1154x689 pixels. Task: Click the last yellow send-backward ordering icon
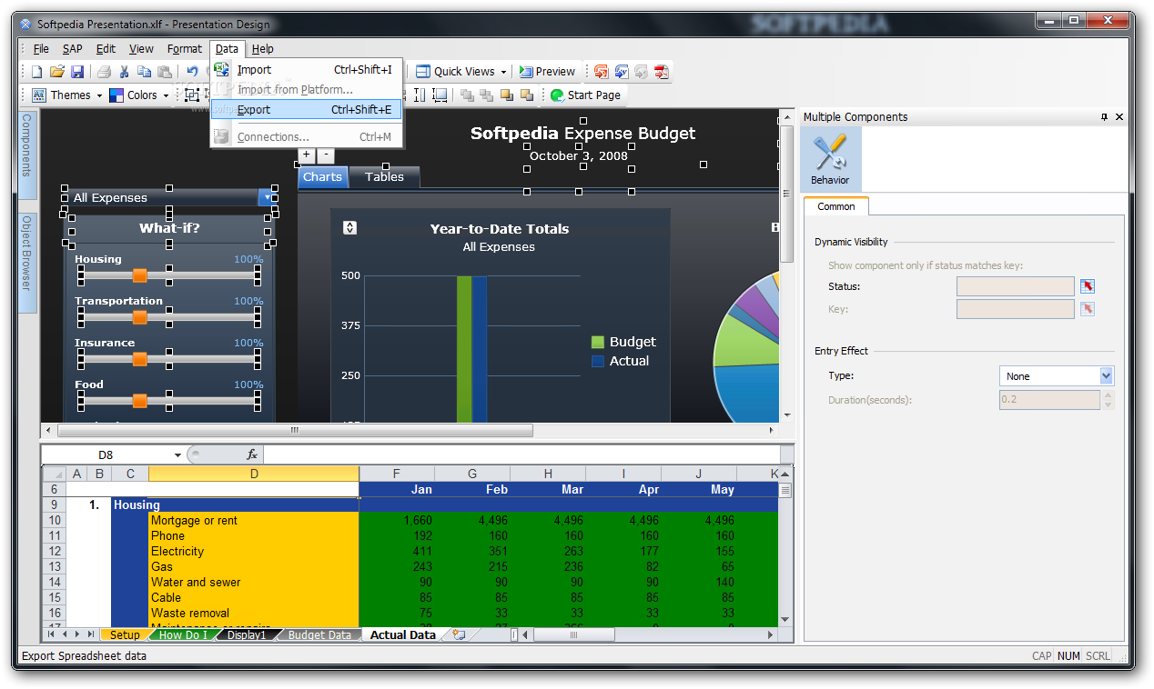click(x=528, y=95)
